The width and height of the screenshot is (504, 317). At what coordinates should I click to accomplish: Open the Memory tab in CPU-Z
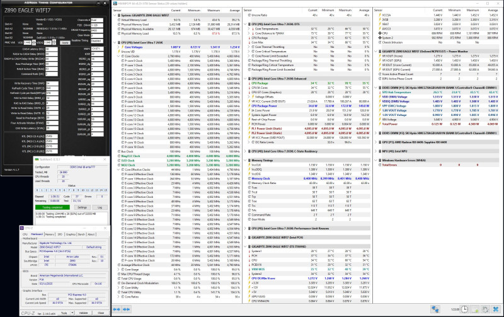[50, 234]
